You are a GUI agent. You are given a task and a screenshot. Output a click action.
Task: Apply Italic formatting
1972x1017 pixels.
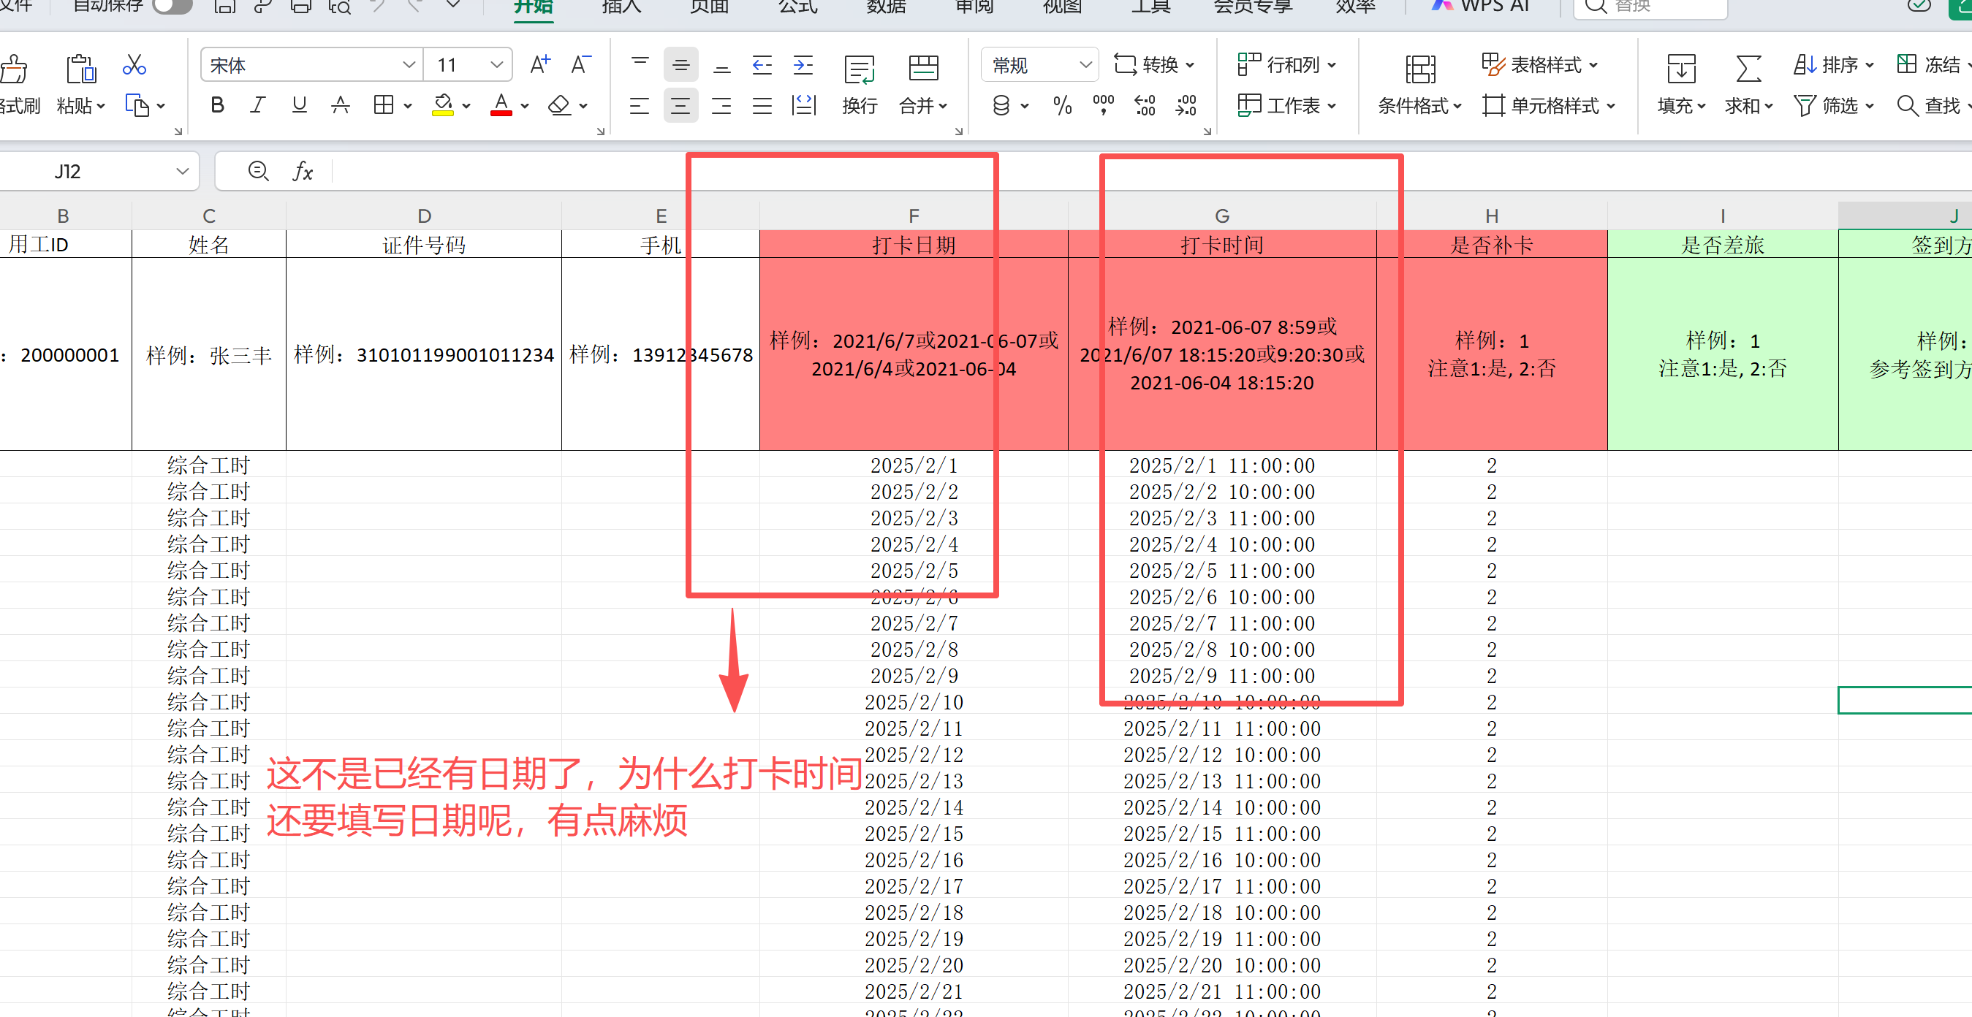point(258,104)
